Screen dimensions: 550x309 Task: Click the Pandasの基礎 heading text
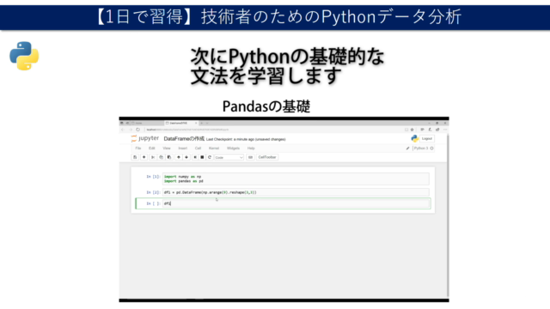pyautogui.click(x=266, y=106)
